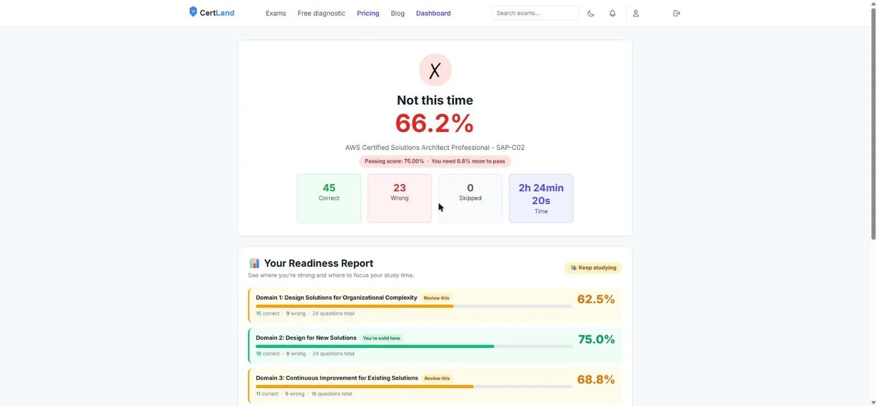This screenshot has height=406, width=877.
Task: Open the Exams menu item
Action: 276,13
